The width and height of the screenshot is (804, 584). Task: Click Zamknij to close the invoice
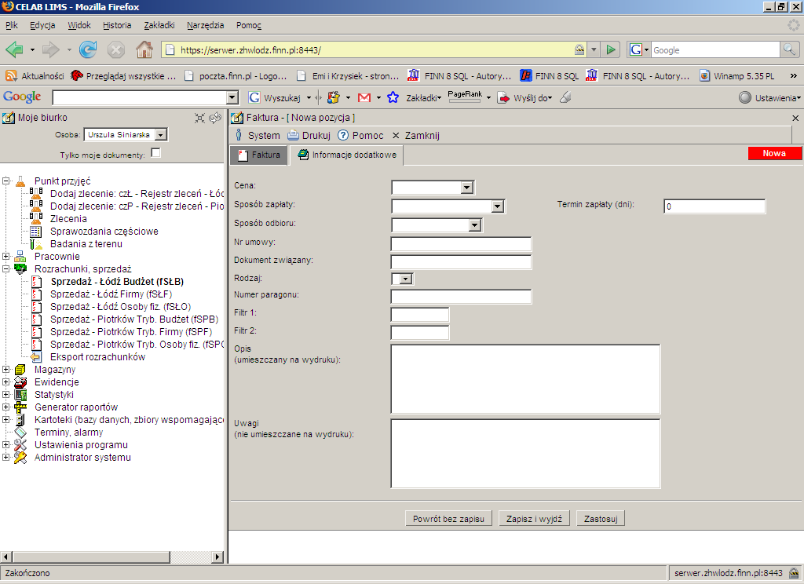tap(416, 135)
